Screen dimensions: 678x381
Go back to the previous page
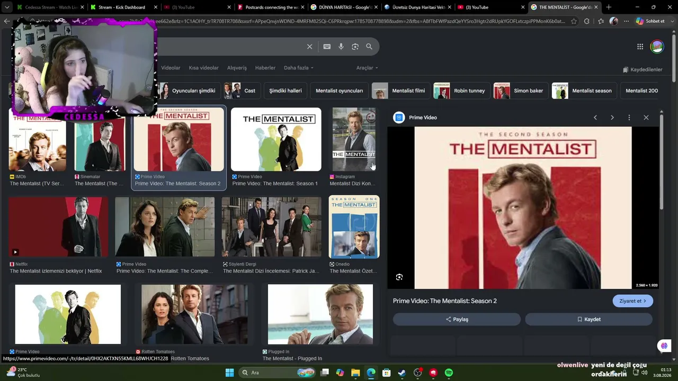[6, 21]
